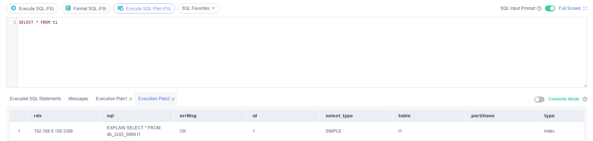593x141 pixels.
Task: Click the Format SQL (F9) button
Action: point(86,8)
